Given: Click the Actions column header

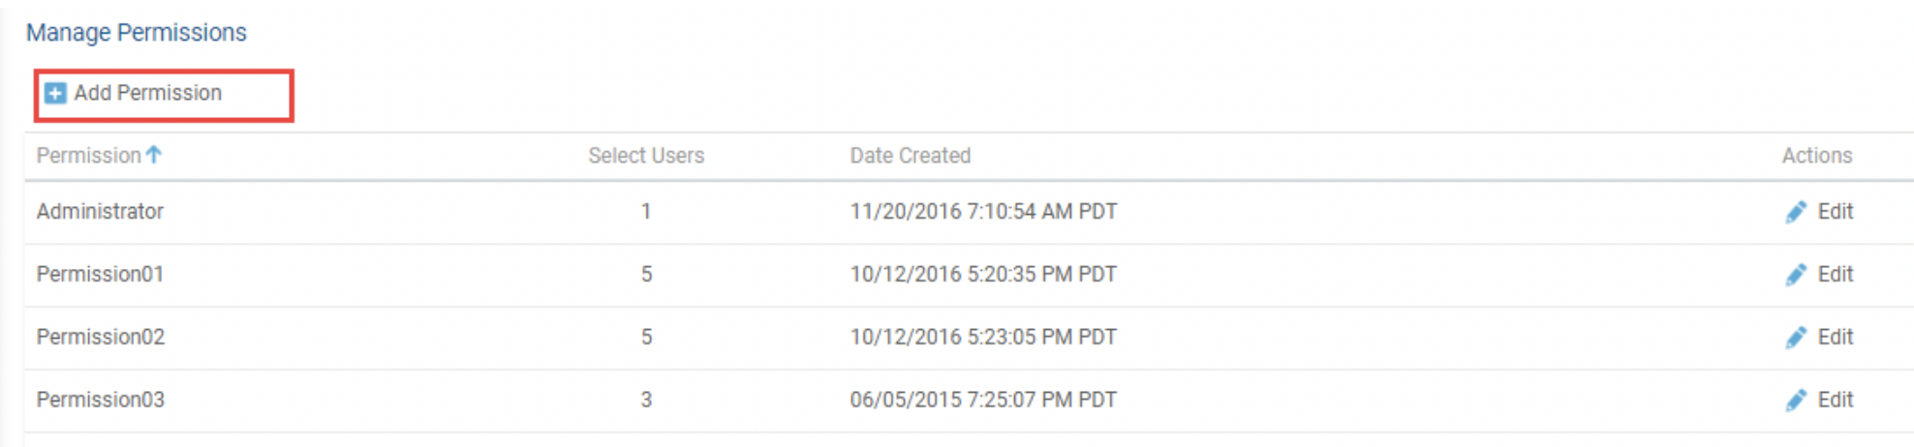Looking at the screenshot, I should (x=1817, y=156).
